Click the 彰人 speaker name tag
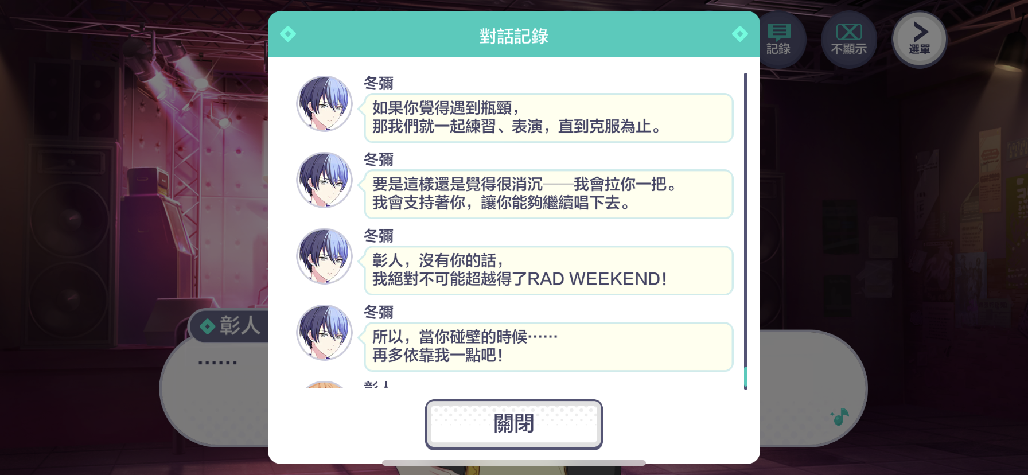 229,326
